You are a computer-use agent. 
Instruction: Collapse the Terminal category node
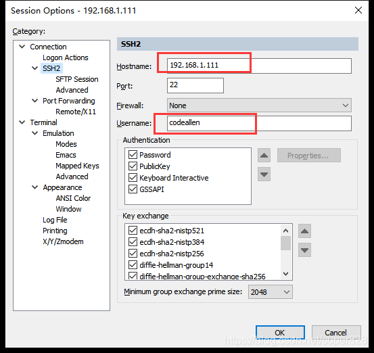[22, 122]
